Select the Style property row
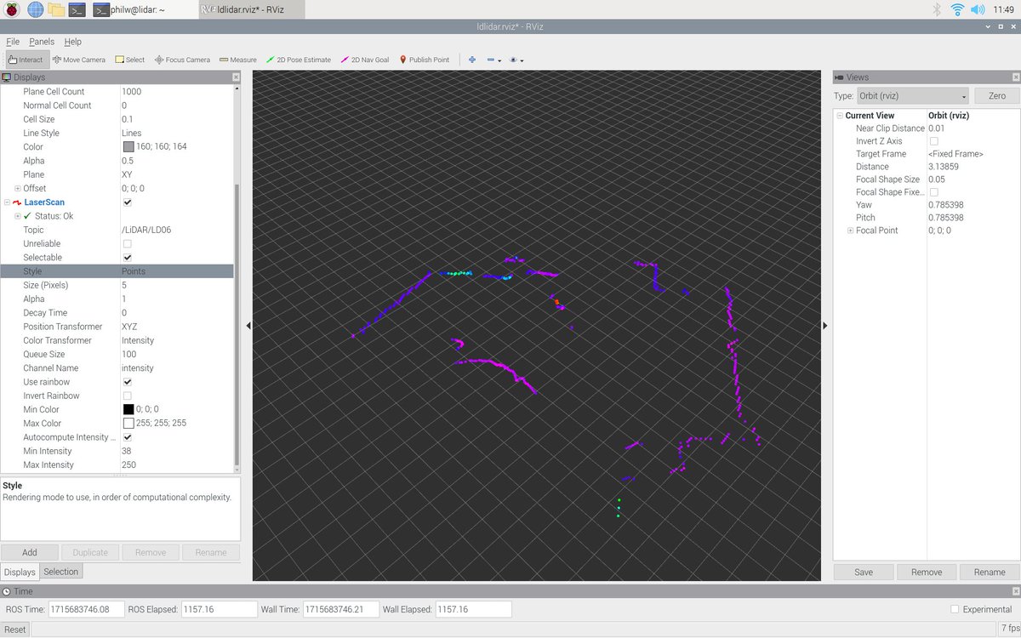 [117, 271]
